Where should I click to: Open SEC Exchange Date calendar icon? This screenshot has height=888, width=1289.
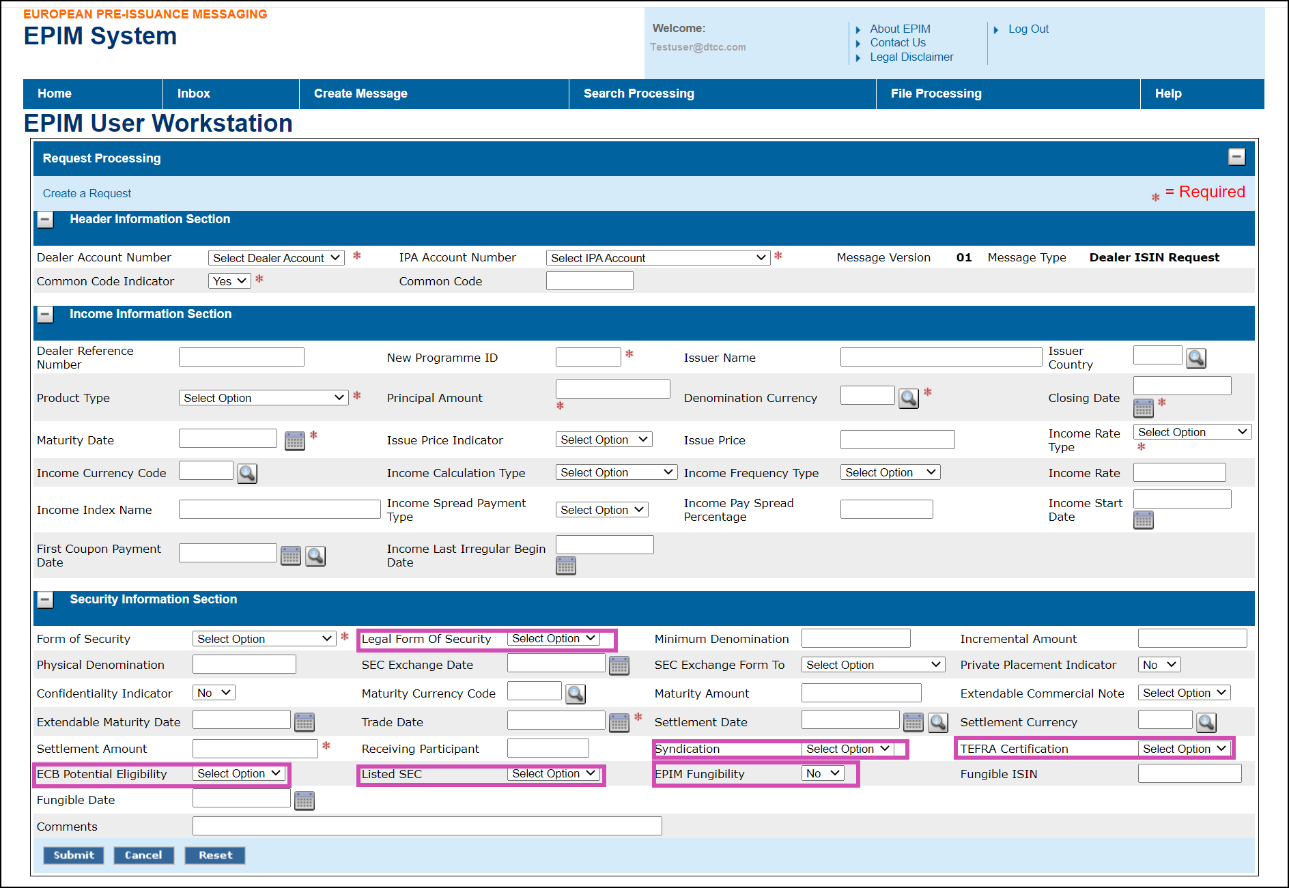(x=619, y=665)
